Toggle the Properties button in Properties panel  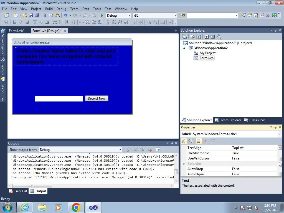tap(199, 141)
